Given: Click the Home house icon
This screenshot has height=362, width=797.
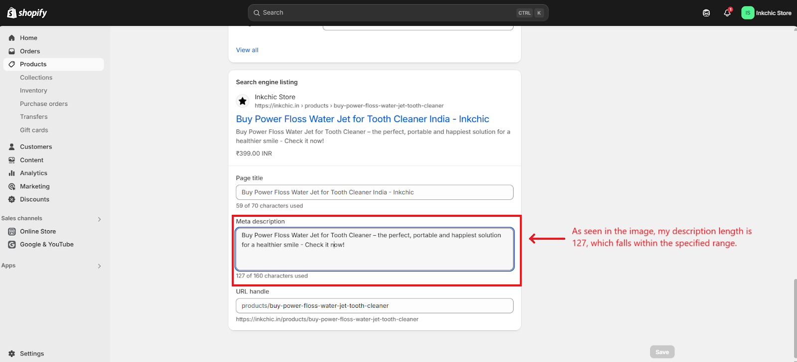Looking at the screenshot, I should pyautogui.click(x=11, y=38).
